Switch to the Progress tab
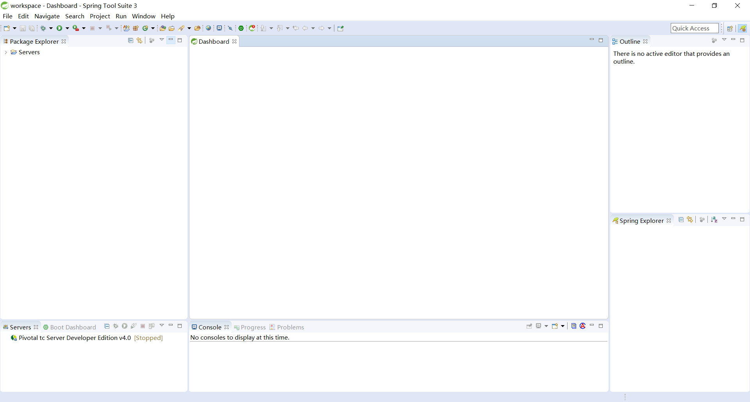The height and width of the screenshot is (402, 750). coord(250,327)
